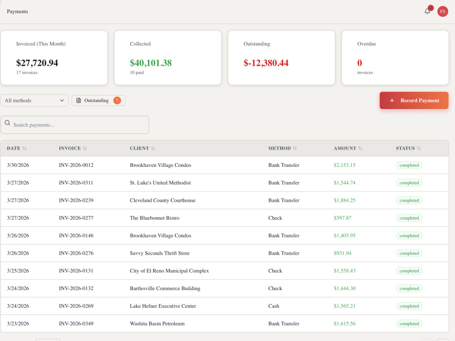Record a new payment
Image resolution: width=455 pixels, height=341 pixels.
pyautogui.click(x=414, y=100)
